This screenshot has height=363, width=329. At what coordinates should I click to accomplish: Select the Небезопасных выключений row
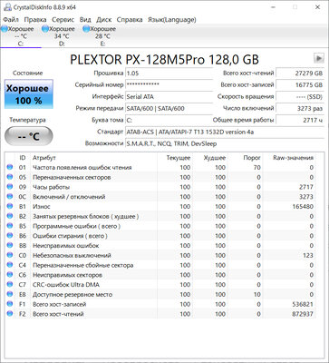coord(160,255)
